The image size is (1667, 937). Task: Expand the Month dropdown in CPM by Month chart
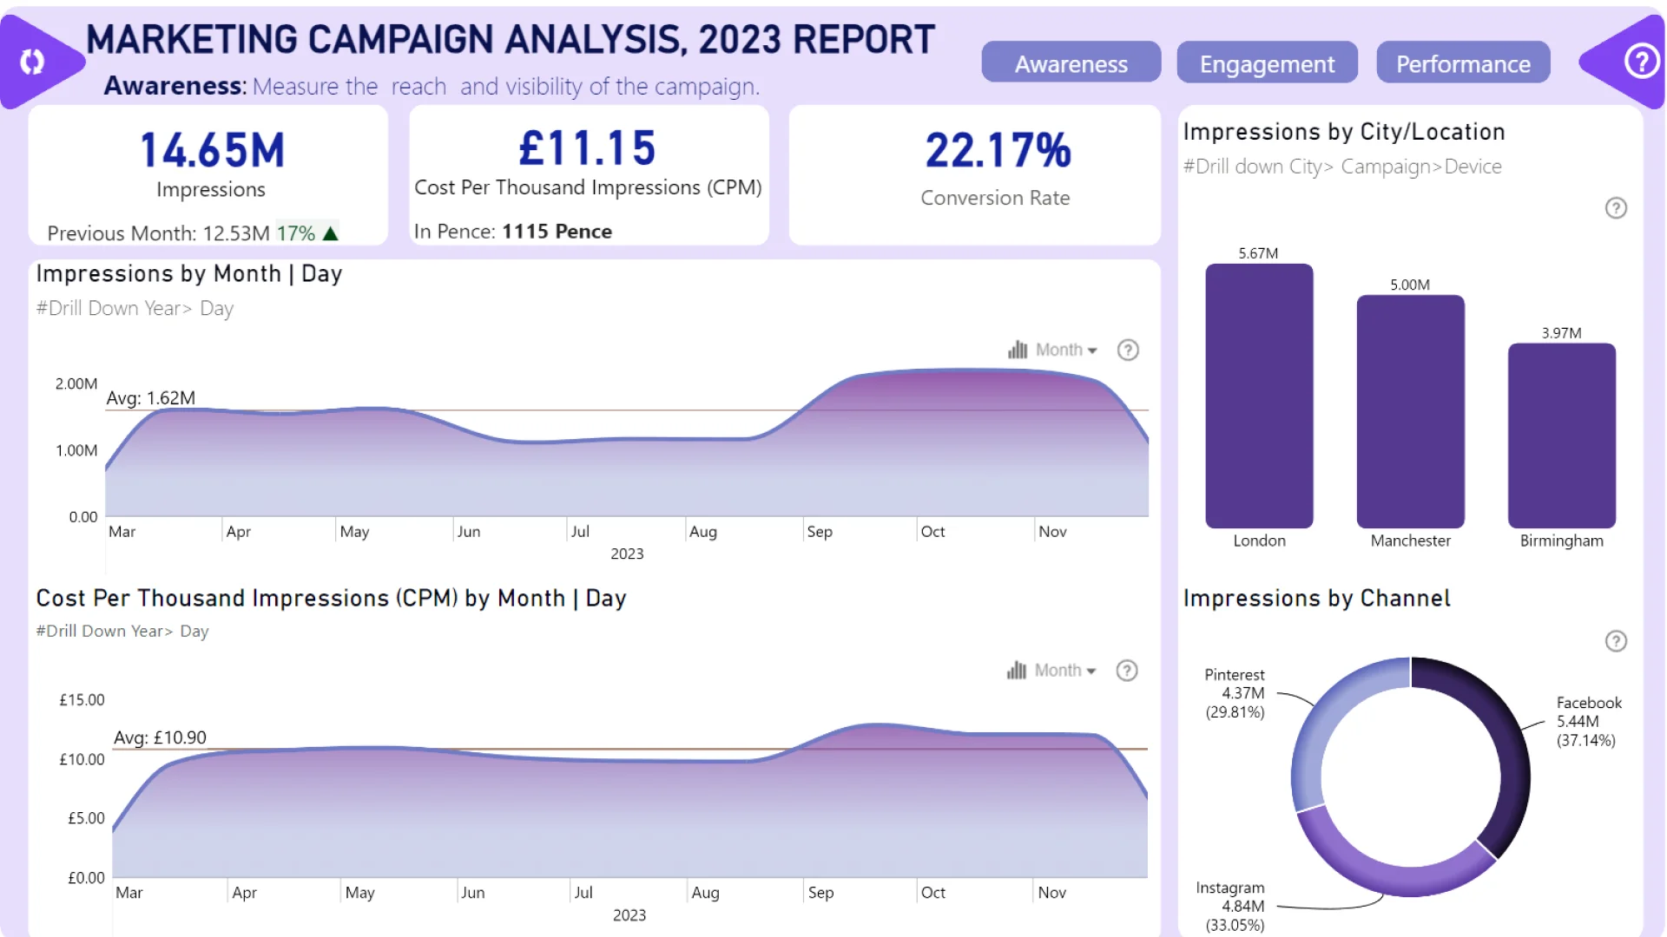(1066, 671)
